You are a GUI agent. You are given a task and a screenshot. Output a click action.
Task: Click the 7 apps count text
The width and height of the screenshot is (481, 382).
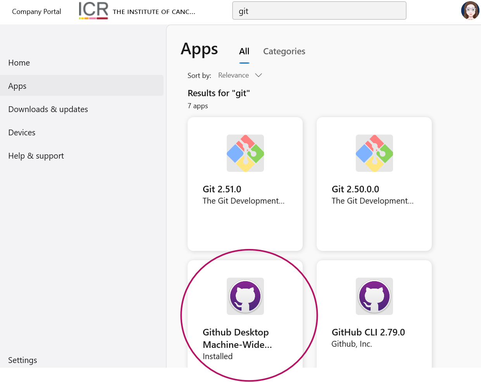click(198, 106)
